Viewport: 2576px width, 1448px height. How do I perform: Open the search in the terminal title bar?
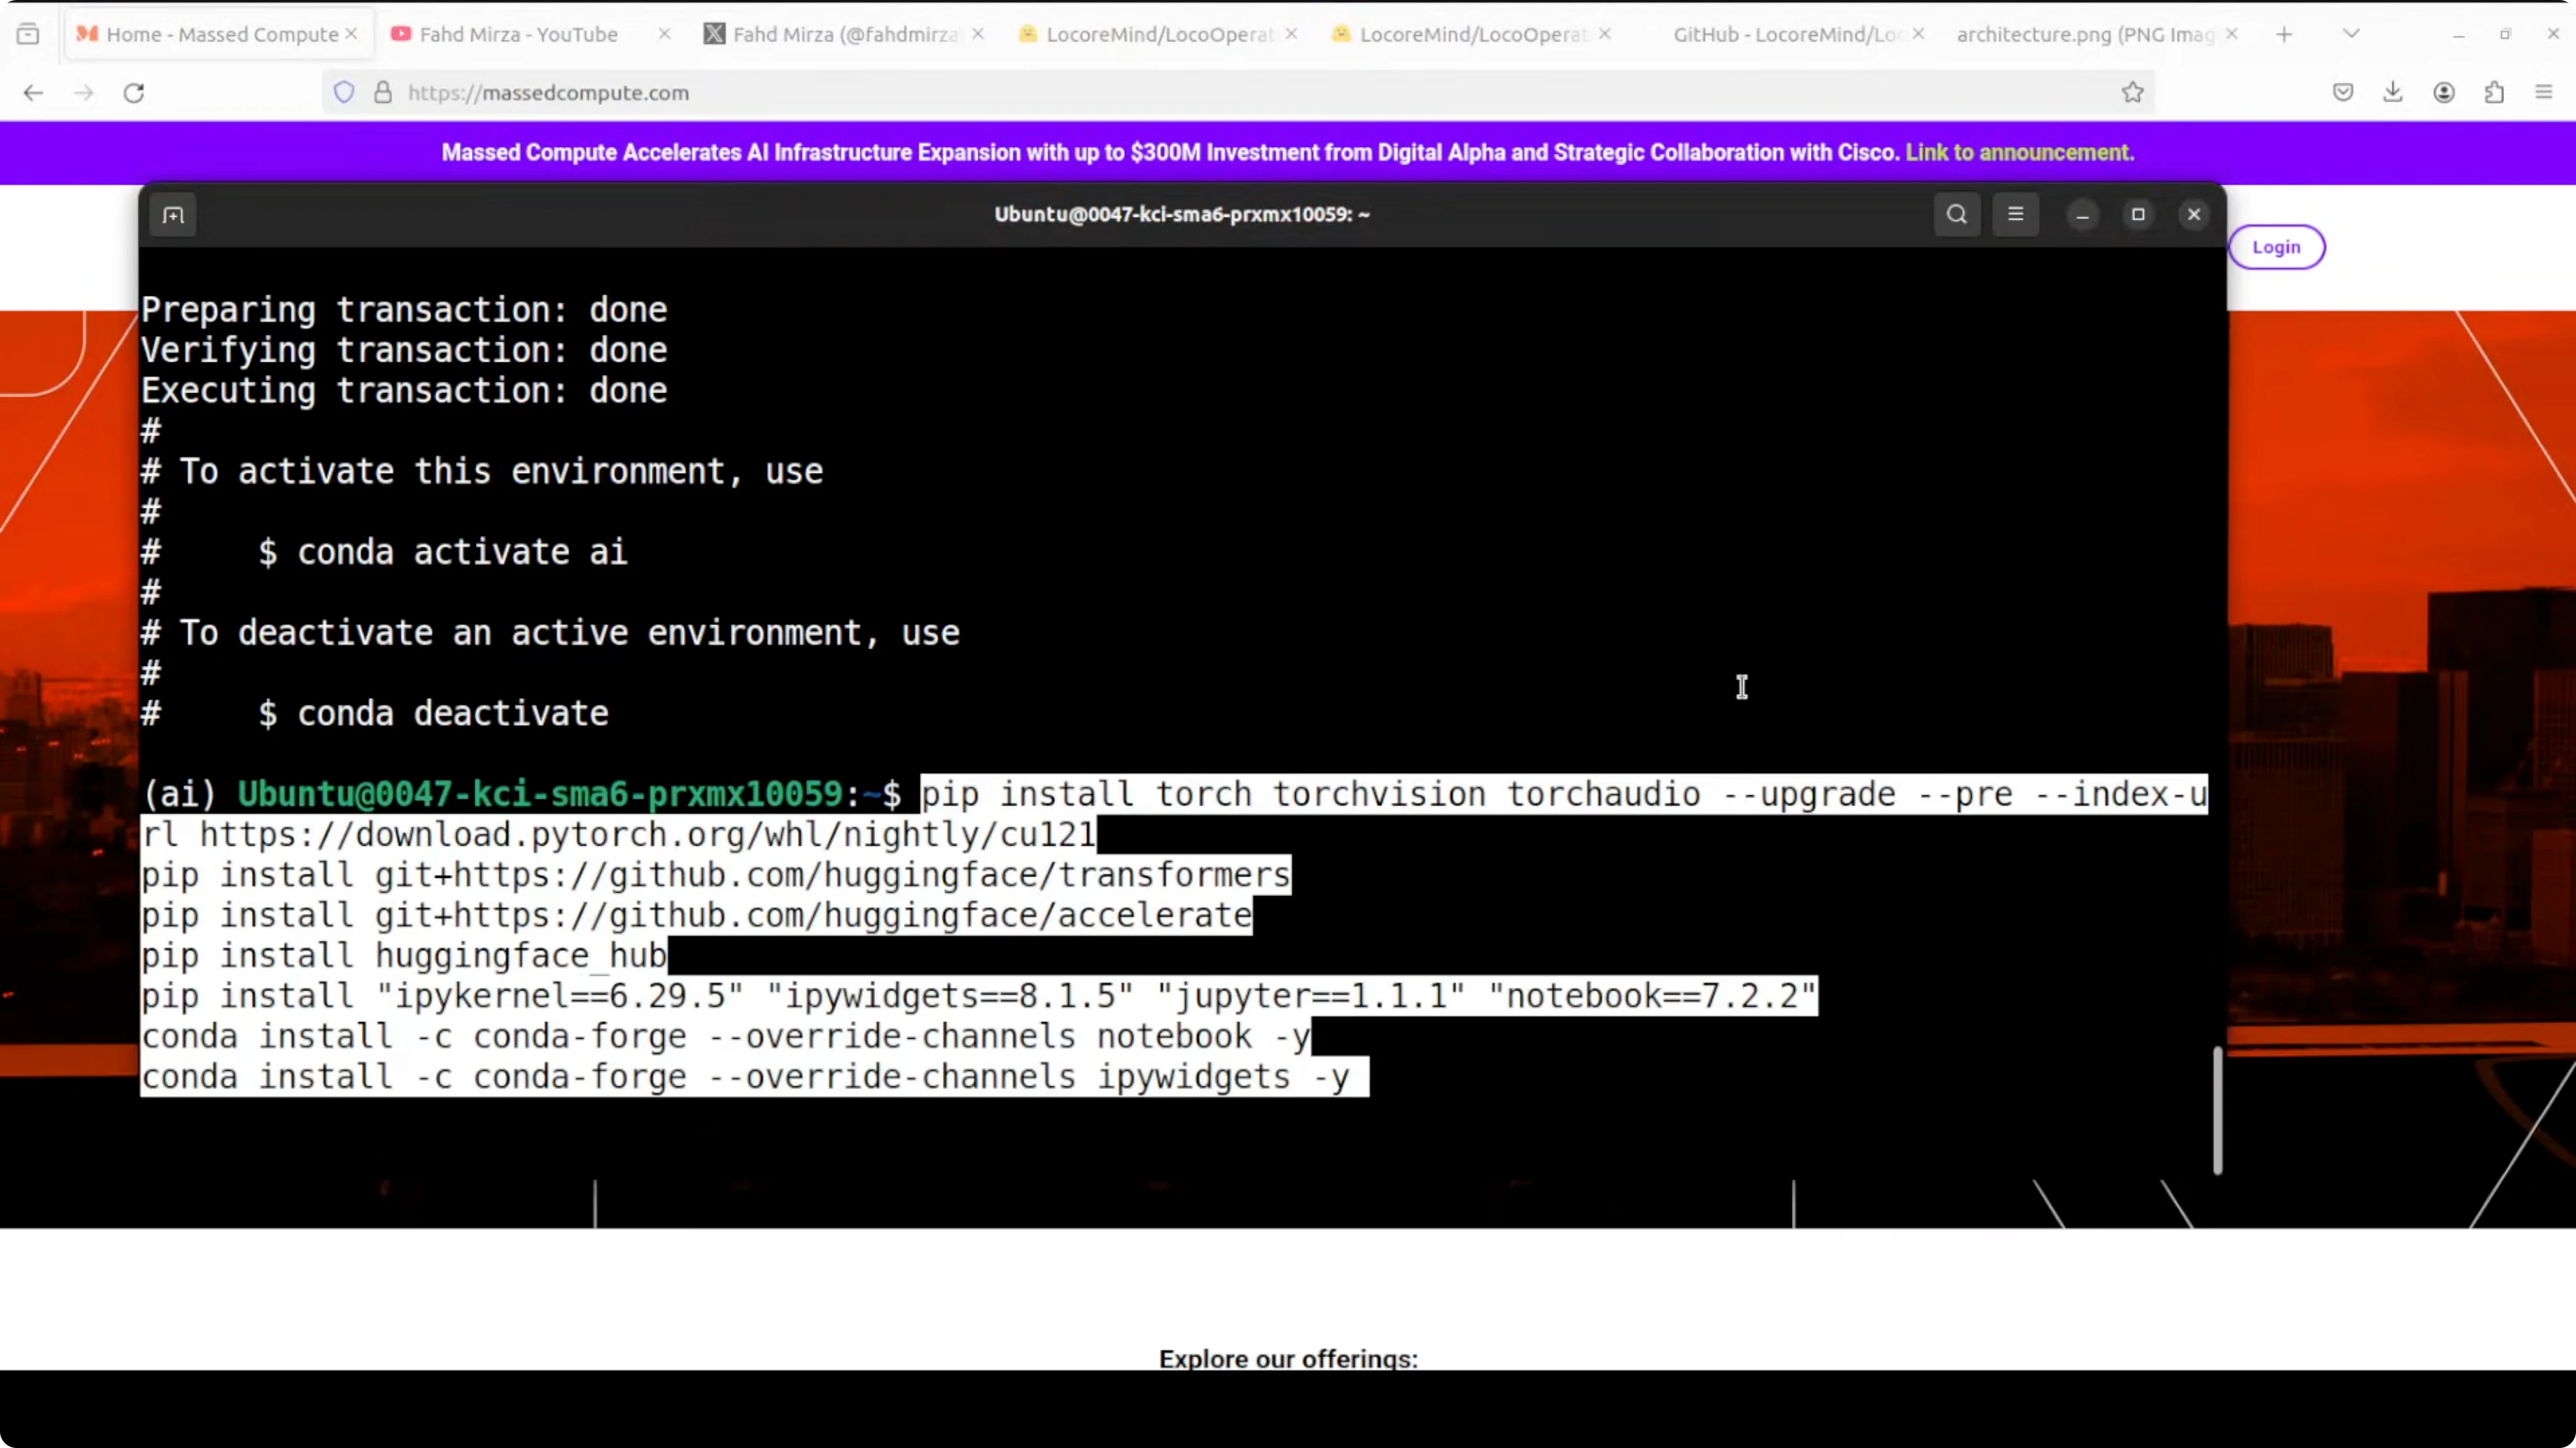(x=1957, y=214)
